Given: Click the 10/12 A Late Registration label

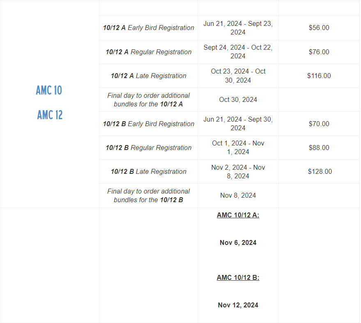Looking at the screenshot, I should point(148,76).
